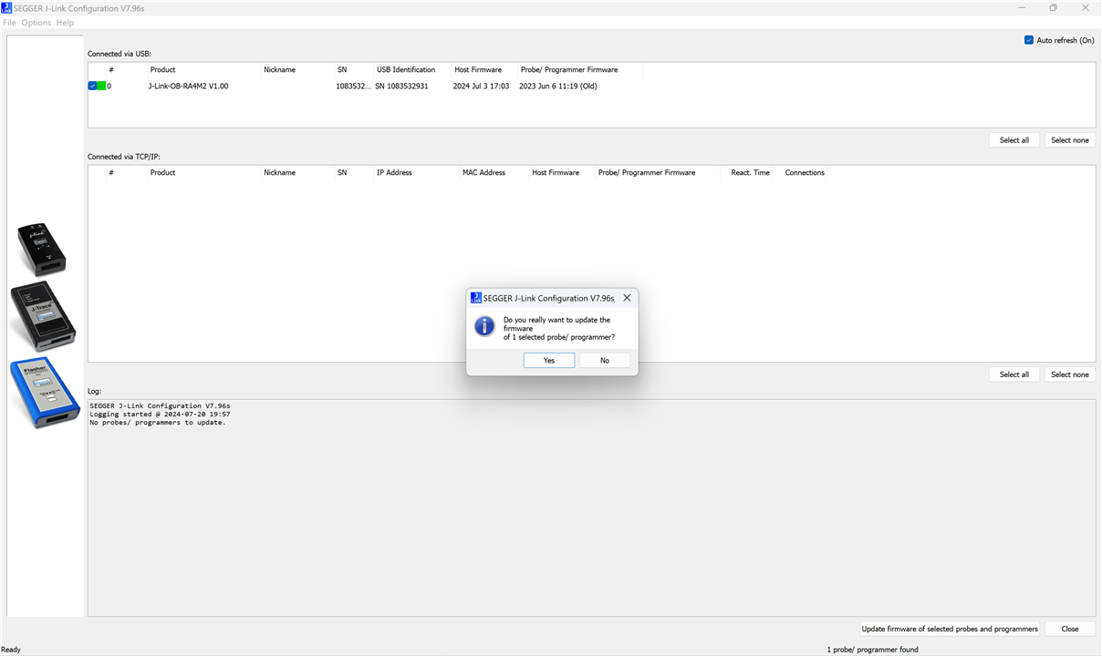
Task: Click host firmware date 2024 Jul 3 17:03
Action: click(x=481, y=87)
